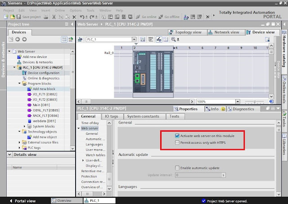Collapse the PLC_1 [CPU 314C-2 PN/DP] tree node
Screen dimensions: 288x204
point(14,67)
